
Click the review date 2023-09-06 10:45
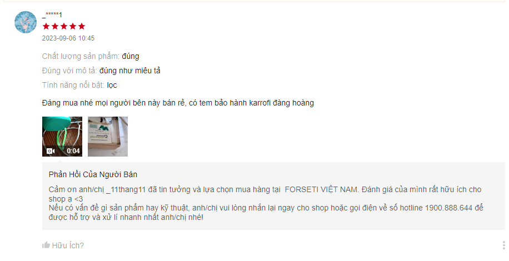point(68,38)
